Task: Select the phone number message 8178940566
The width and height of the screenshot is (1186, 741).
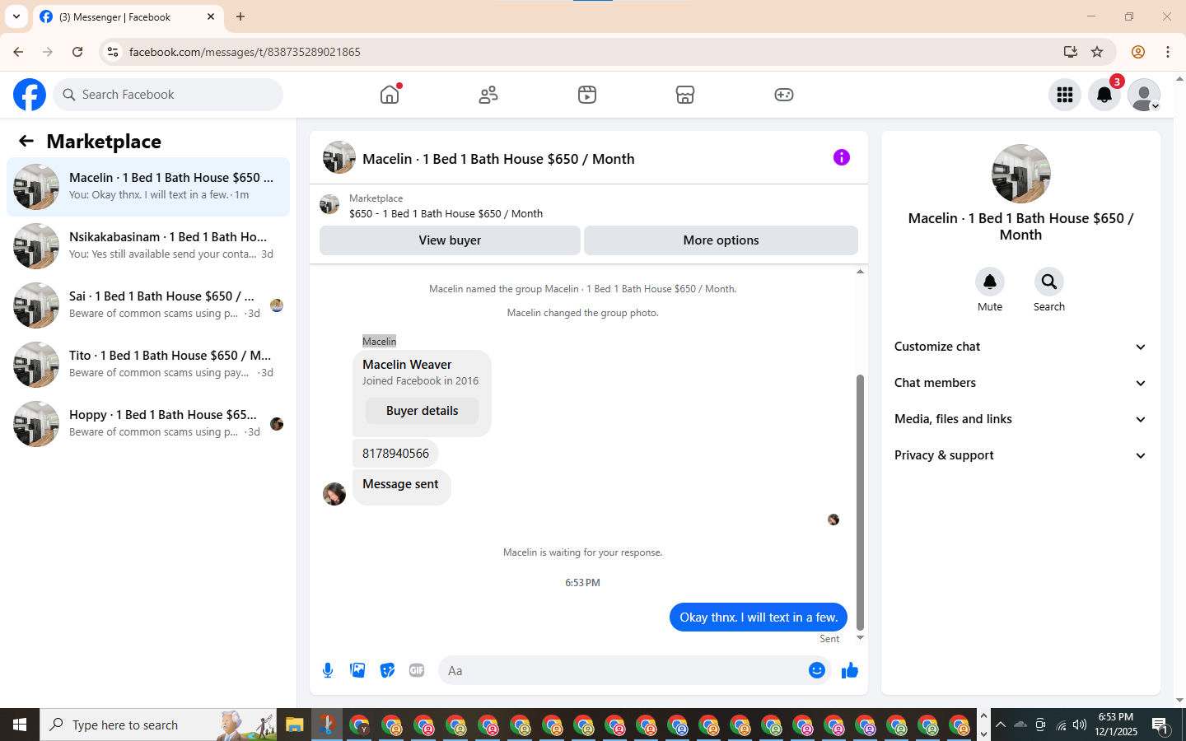Action: pos(395,454)
